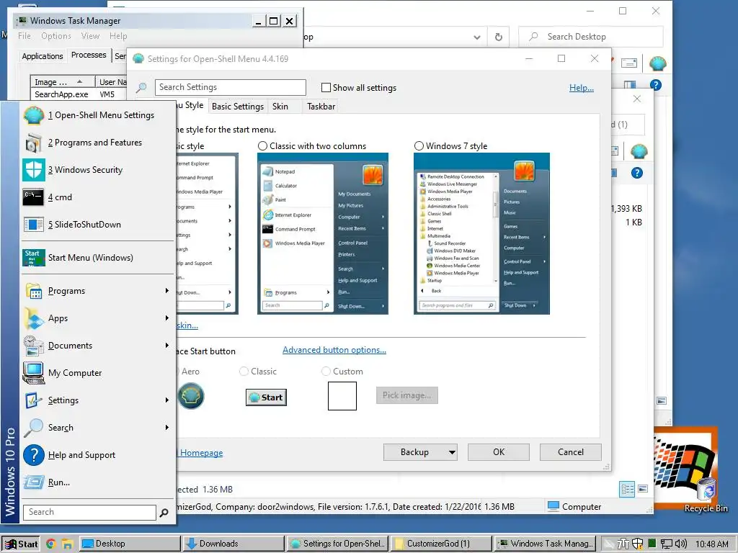Open the Options menu in Task Manager
738x553 pixels.
tap(56, 36)
